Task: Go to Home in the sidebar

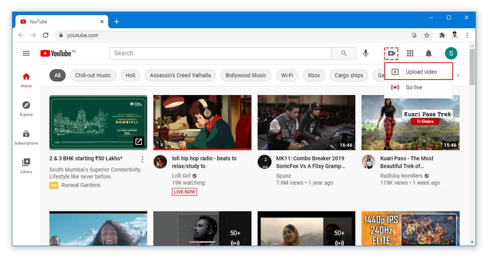Action: pyautogui.click(x=26, y=80)
